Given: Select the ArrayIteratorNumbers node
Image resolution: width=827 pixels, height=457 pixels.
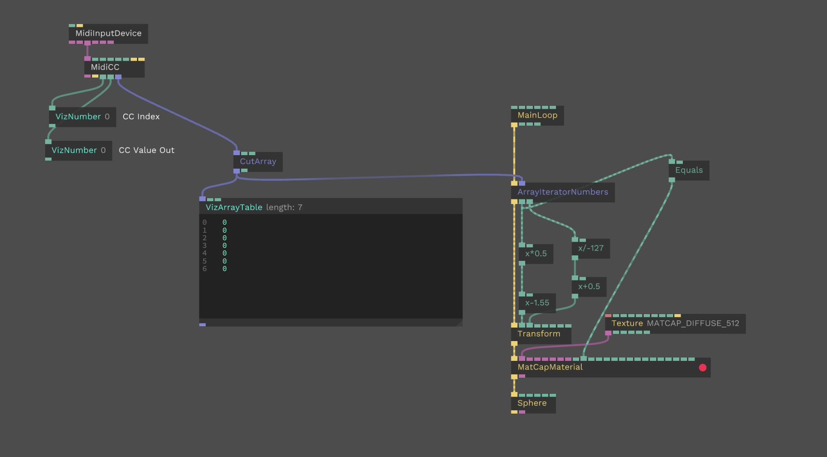Looking at the screenshot, I should coord(563,192).
